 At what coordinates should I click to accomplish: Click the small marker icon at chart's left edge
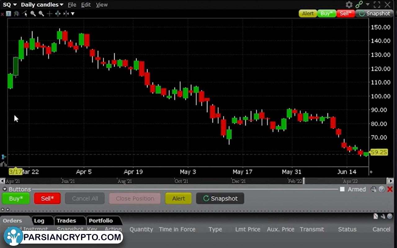(3, 157)
